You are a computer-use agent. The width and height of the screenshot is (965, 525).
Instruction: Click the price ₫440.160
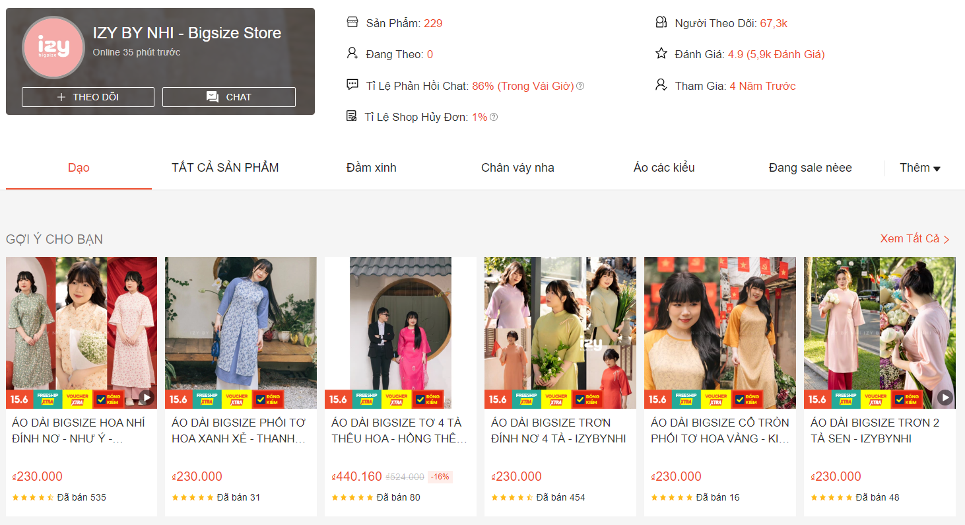point(356,477)
